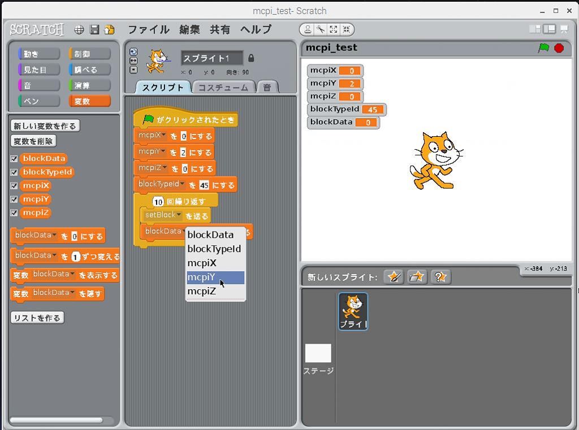This screenshot has width=579, height=430.
Task: Toggle mcpiX variable checkbox
Action: tap(14, 186)
